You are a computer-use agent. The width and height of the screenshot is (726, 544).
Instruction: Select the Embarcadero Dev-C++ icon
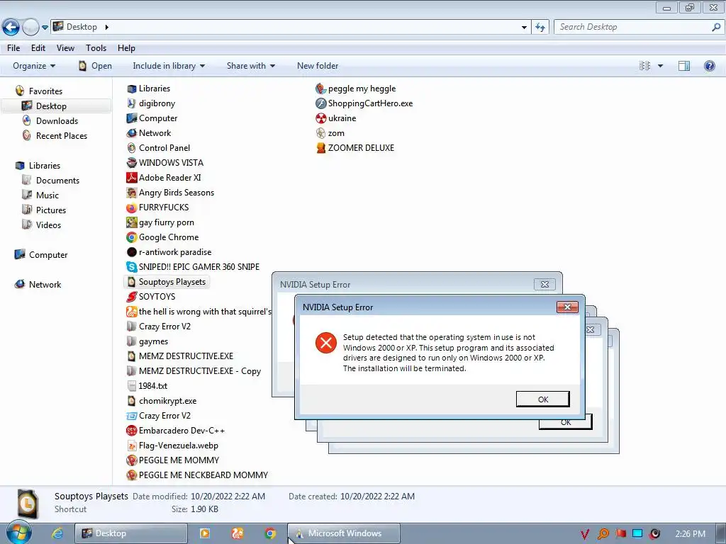(131, 431)
